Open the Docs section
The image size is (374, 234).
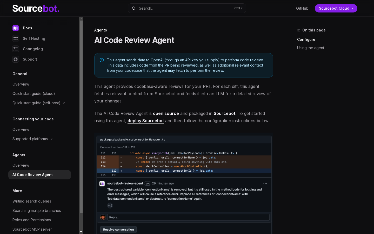[x=28, y=28]
